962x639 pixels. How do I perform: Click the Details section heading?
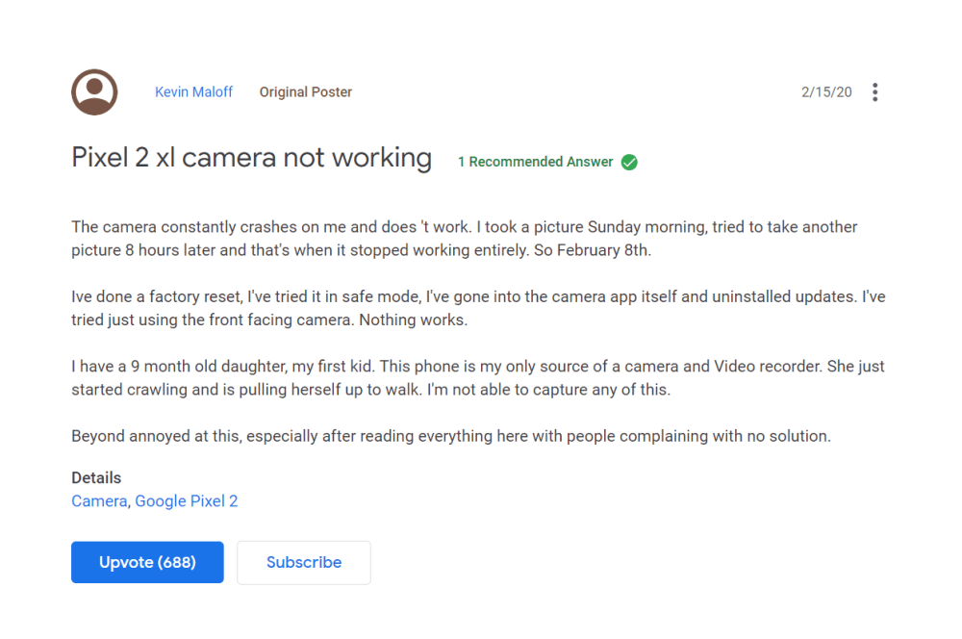(96, 478)
